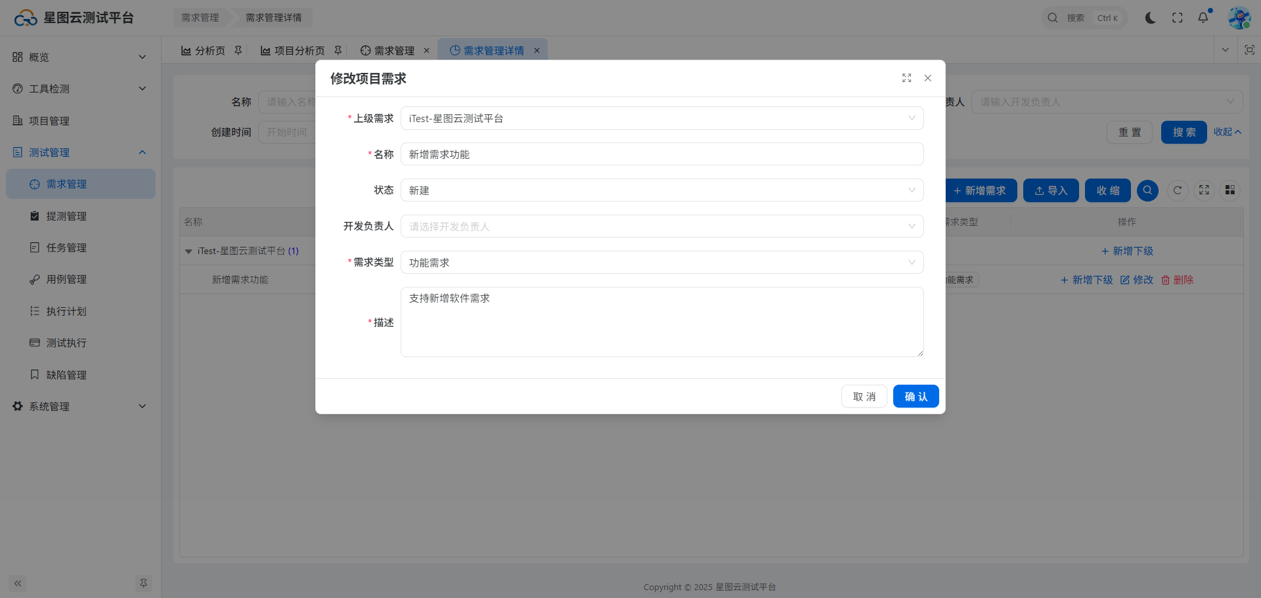Collapse sidebar with double-arrow icon

(x=18, y=583)
